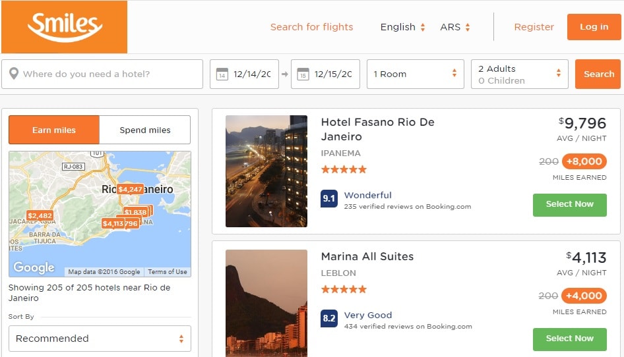This screenshot has width=624, height=357.
Task: Click Marina All Suites five-star rating
Action: (x=344, y=289)
